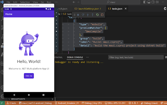Stop debugging with the red square

click(102, 15)
